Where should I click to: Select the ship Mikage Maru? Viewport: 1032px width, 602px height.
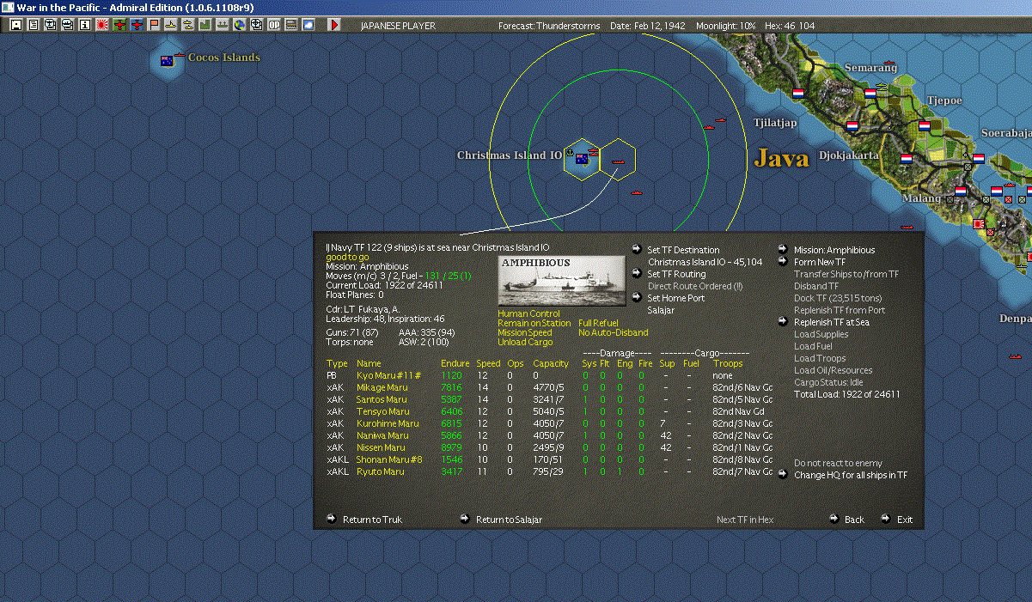click(x=382, y=387)
